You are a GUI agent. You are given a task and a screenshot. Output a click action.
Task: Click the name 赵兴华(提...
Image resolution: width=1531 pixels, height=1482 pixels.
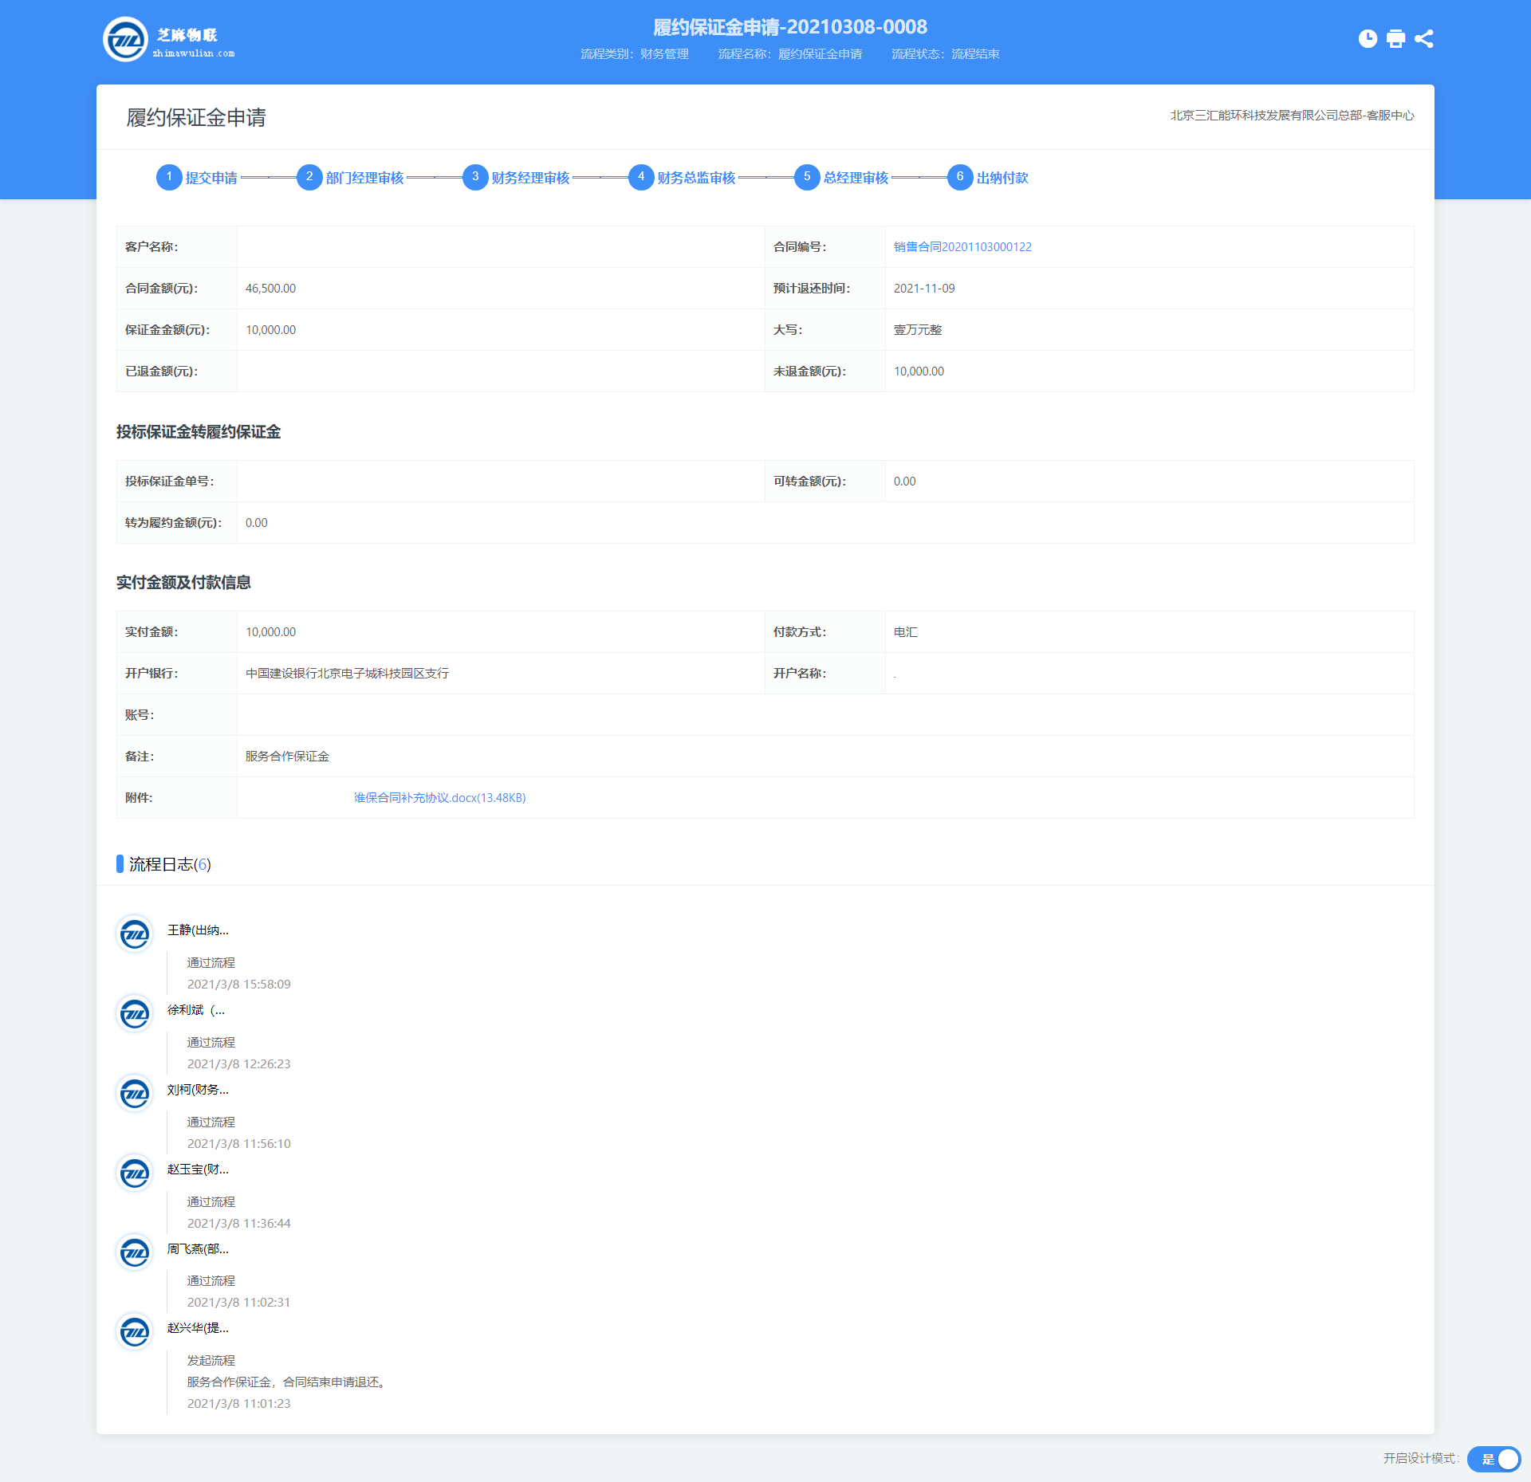(x=198, y=1328)
